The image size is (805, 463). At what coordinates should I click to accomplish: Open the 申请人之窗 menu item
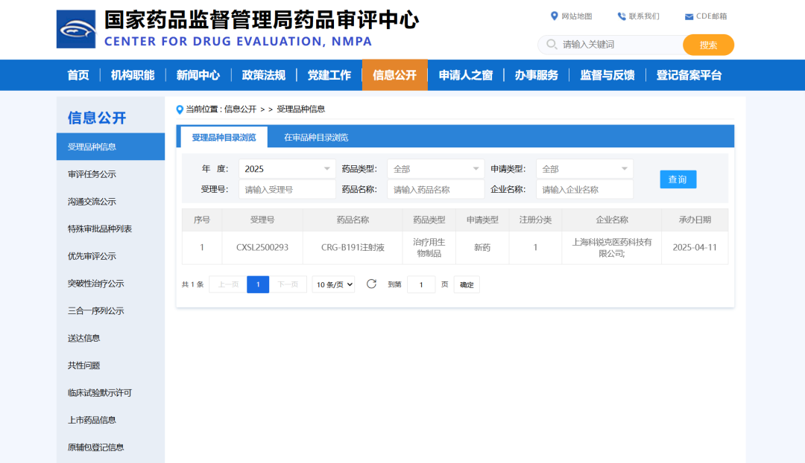(465, 74)
